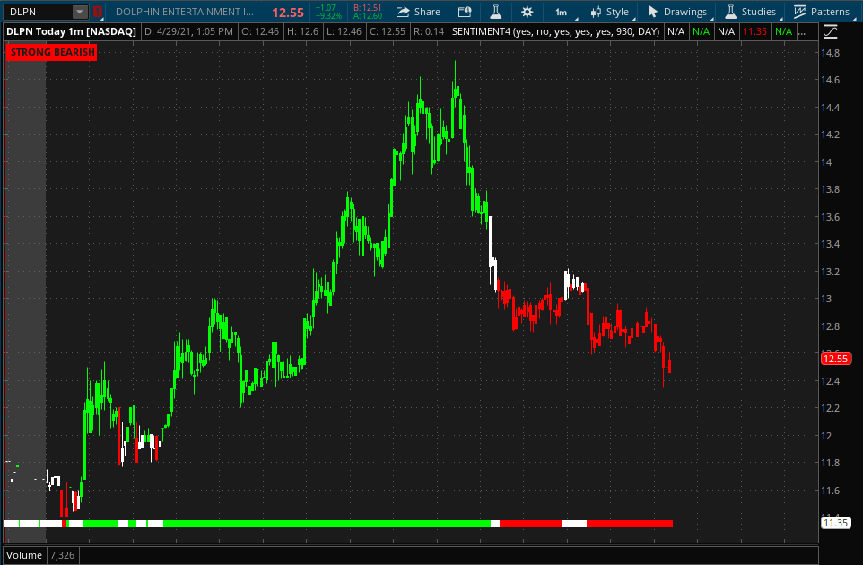Open the DLPN symbol dropdown arrow
This screenshot has height=565, width=863.
click(80, 12)
